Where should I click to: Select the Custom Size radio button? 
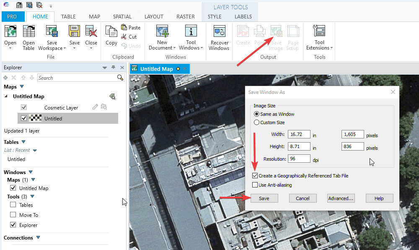(257, 122)
